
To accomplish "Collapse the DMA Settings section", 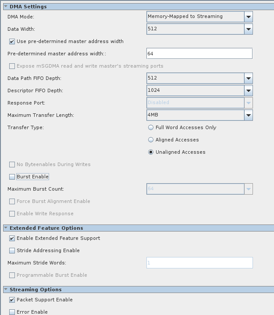I will [6, 7].
